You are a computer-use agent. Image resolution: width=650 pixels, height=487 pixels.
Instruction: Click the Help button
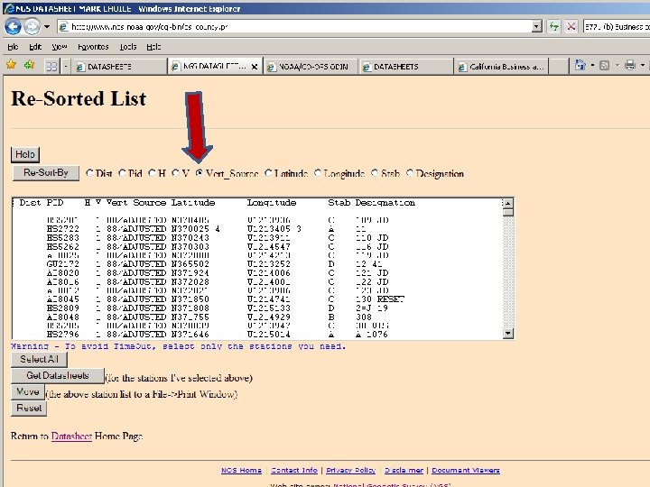[25, 154]
